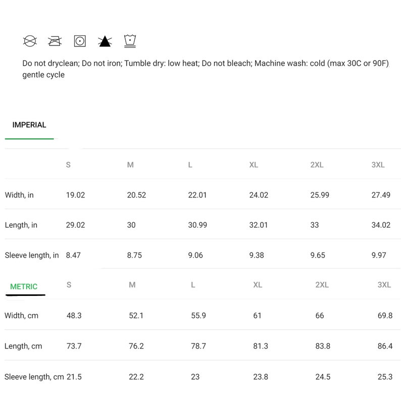This screenshot has width=401, height=401.
Task: Click the metric width value 52.1
Action: pyautogui.click(x=136, y=315)
